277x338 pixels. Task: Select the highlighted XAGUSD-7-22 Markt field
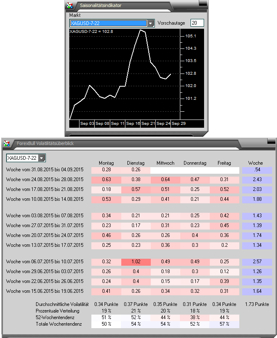tap(108, 23)
